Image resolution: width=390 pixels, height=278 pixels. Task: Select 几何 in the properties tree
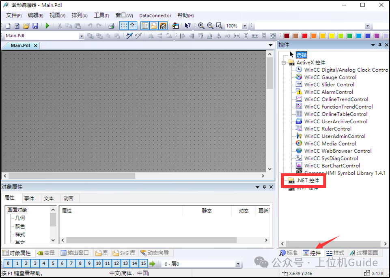[20, 218]
